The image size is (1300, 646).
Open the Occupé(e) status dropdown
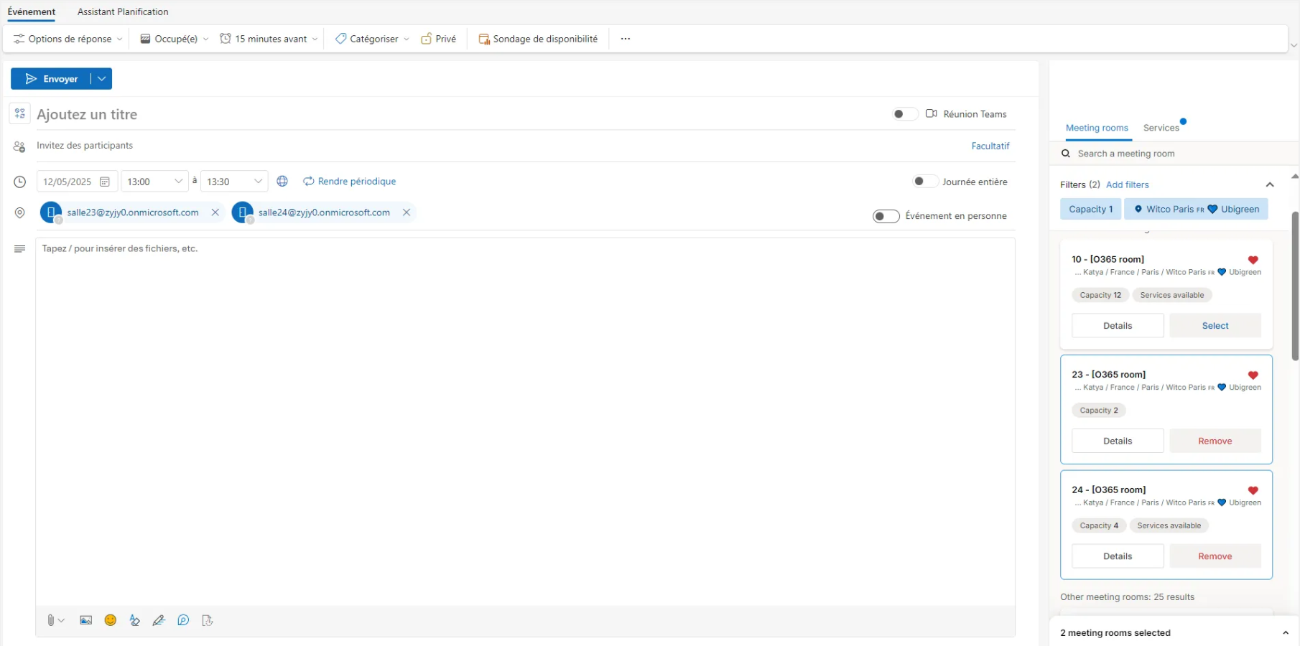[175, 39]
